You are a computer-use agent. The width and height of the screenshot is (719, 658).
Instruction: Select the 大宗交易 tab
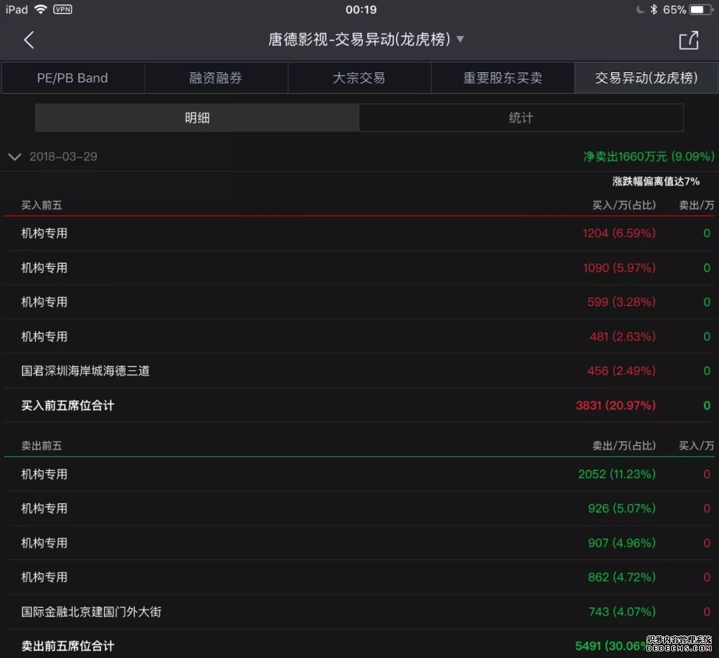click(359, 78)
